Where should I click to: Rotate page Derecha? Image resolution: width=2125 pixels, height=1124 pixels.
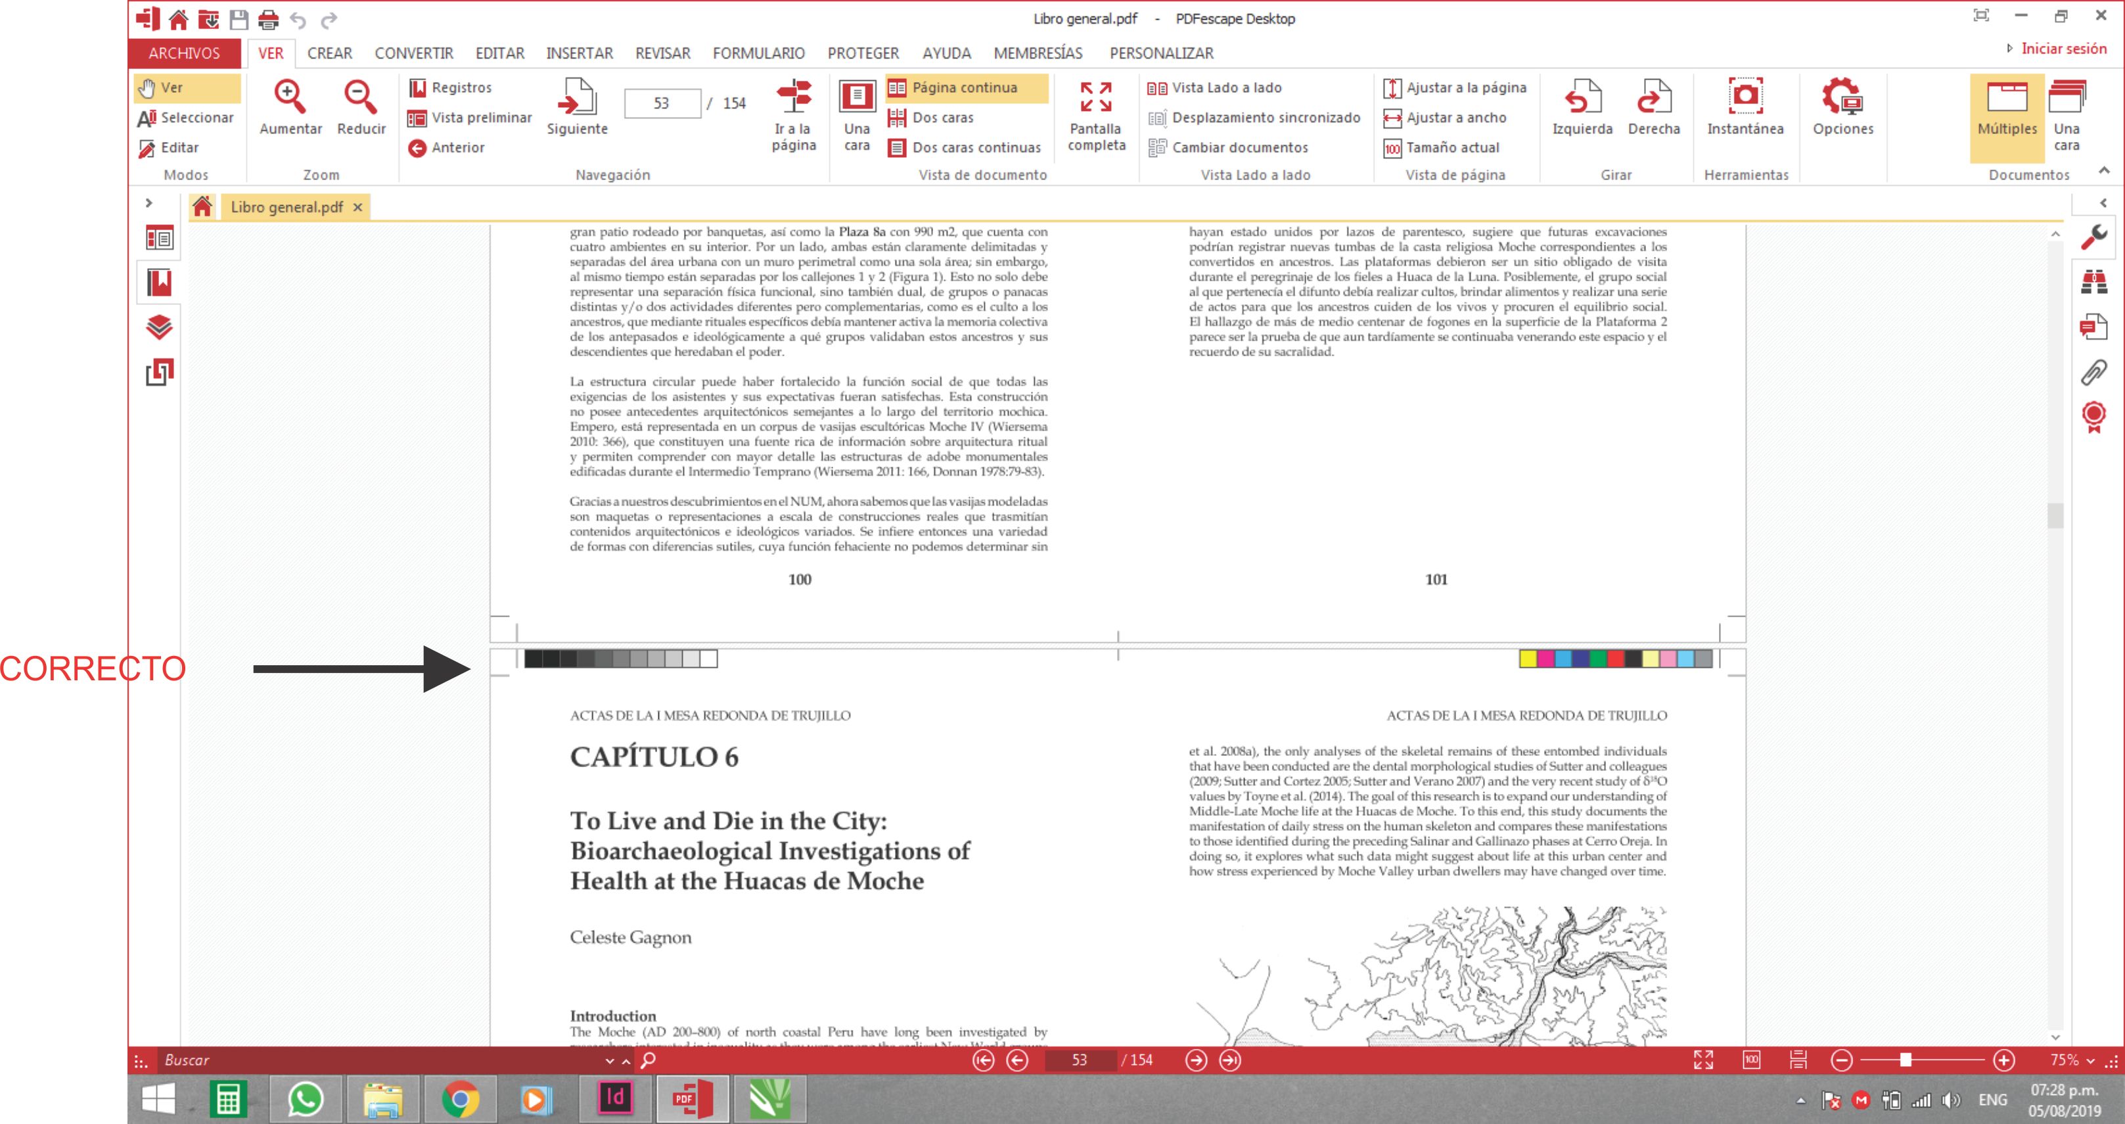pos(1653,107)
